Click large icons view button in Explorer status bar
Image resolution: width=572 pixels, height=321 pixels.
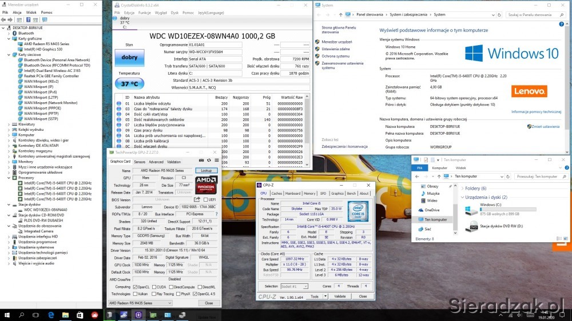click(x=566, y=239)
